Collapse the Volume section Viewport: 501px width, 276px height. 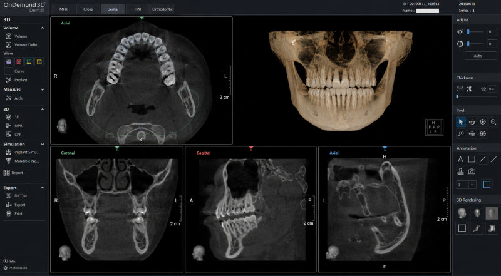point(43,28)
